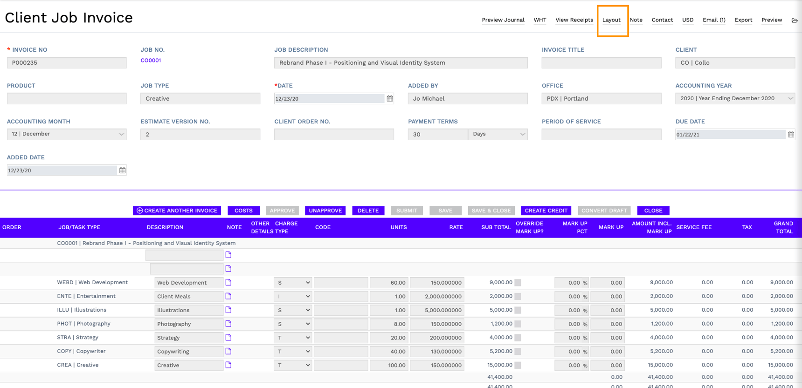Click the Create Another Invoice button
This screenshot has height=388, width=802.
tap(177, 211)
